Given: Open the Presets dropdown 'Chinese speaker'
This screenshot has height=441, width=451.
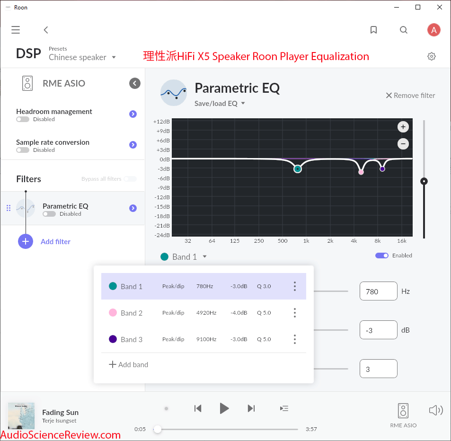Looking at the screenshot, I should [x=82, y=57].
